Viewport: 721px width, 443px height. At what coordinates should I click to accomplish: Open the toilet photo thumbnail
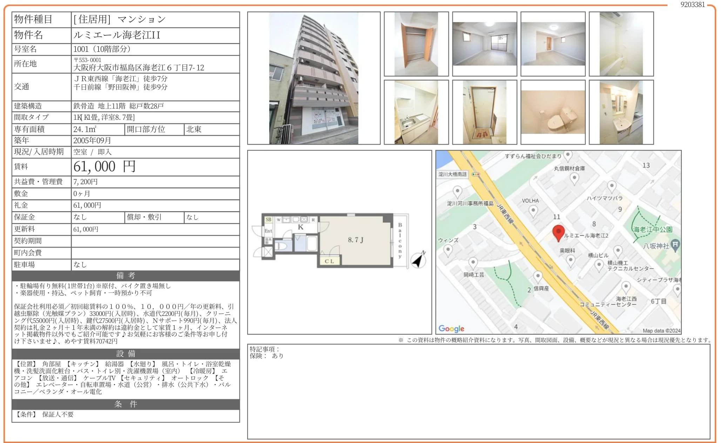click(553, 112)
